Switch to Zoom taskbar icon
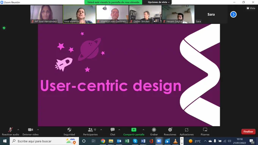258x145 pixels. 159,141
